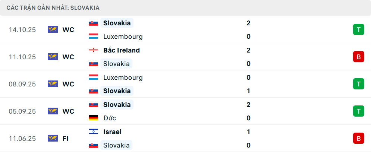This screenshot has height=152, width=371.
Task: Click the Northern Ireland flag icon
Action: click(x=94, y=50)
